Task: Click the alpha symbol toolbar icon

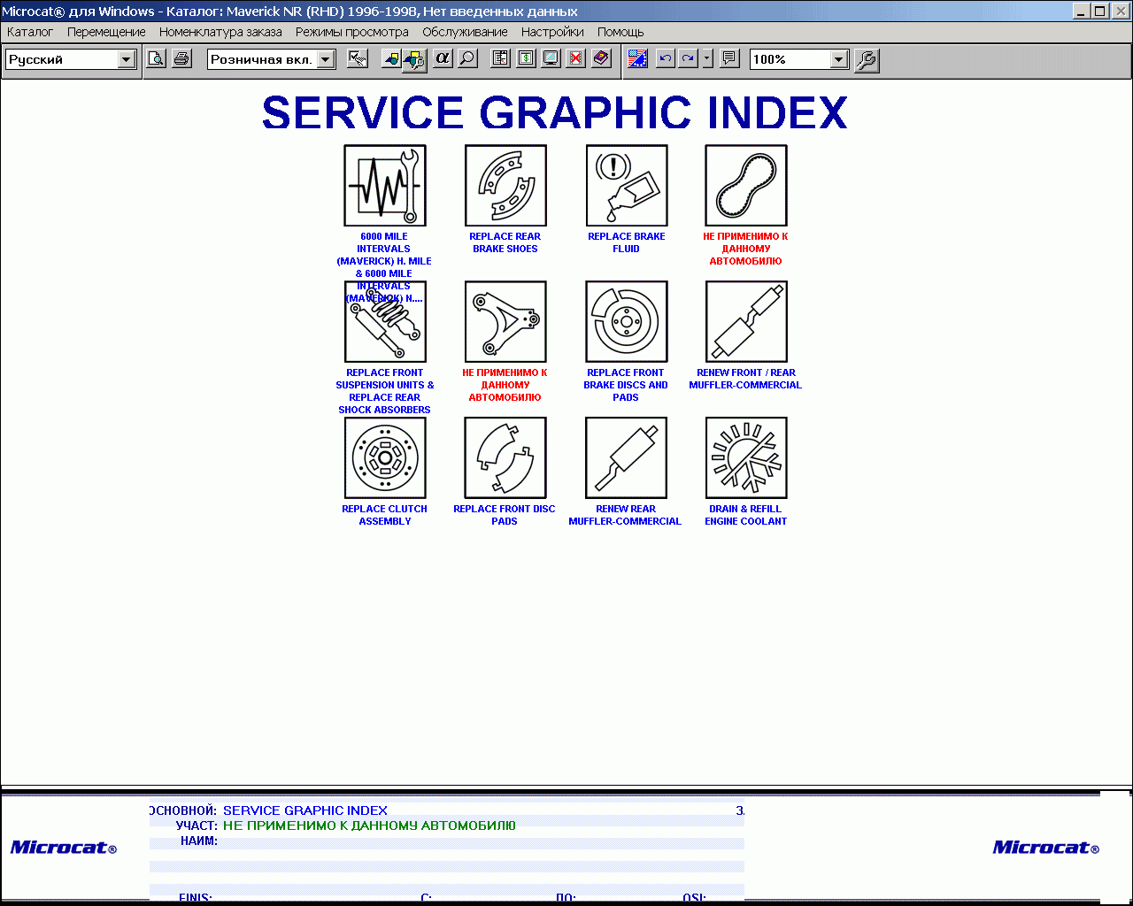Action: pyautogui.click(x=442, y=58)
